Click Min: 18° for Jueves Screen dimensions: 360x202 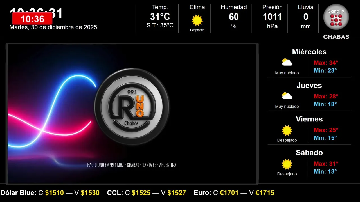pyautogui.click(x=325, y=104)
